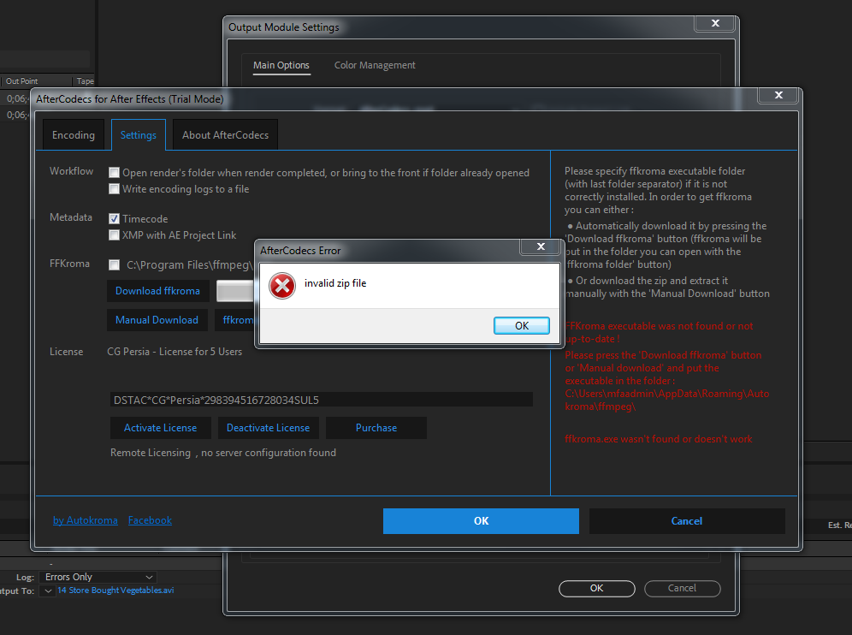The width and height of the screenshot is (852, 635).
Task: Click the "CG Persia - License for 5 Users" text
Action: pyautogui.click(x=175, y=352)
